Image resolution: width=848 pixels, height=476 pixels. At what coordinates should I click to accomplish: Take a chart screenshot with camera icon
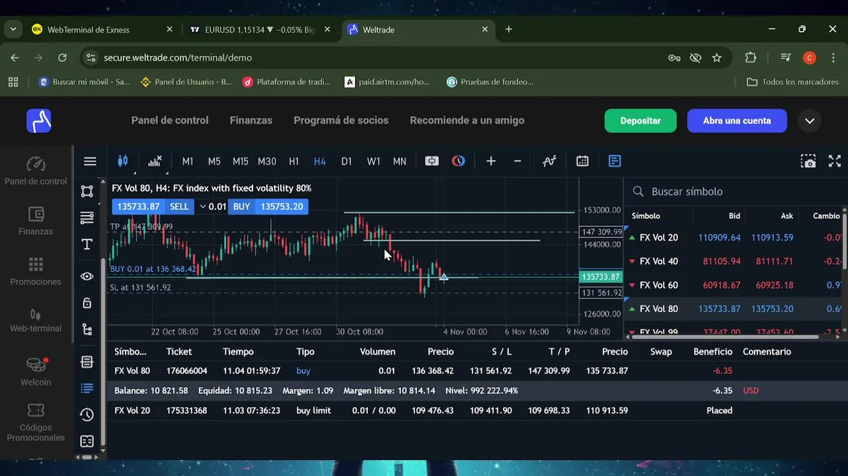(808, 161)
